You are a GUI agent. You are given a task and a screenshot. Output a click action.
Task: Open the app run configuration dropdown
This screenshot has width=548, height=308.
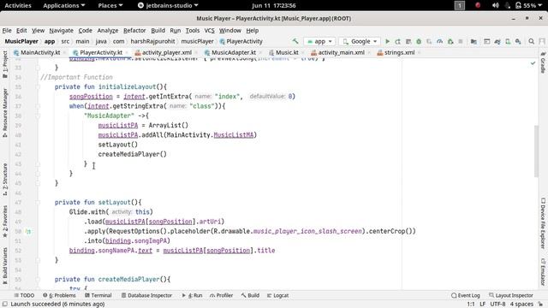(x=319, y=41)
